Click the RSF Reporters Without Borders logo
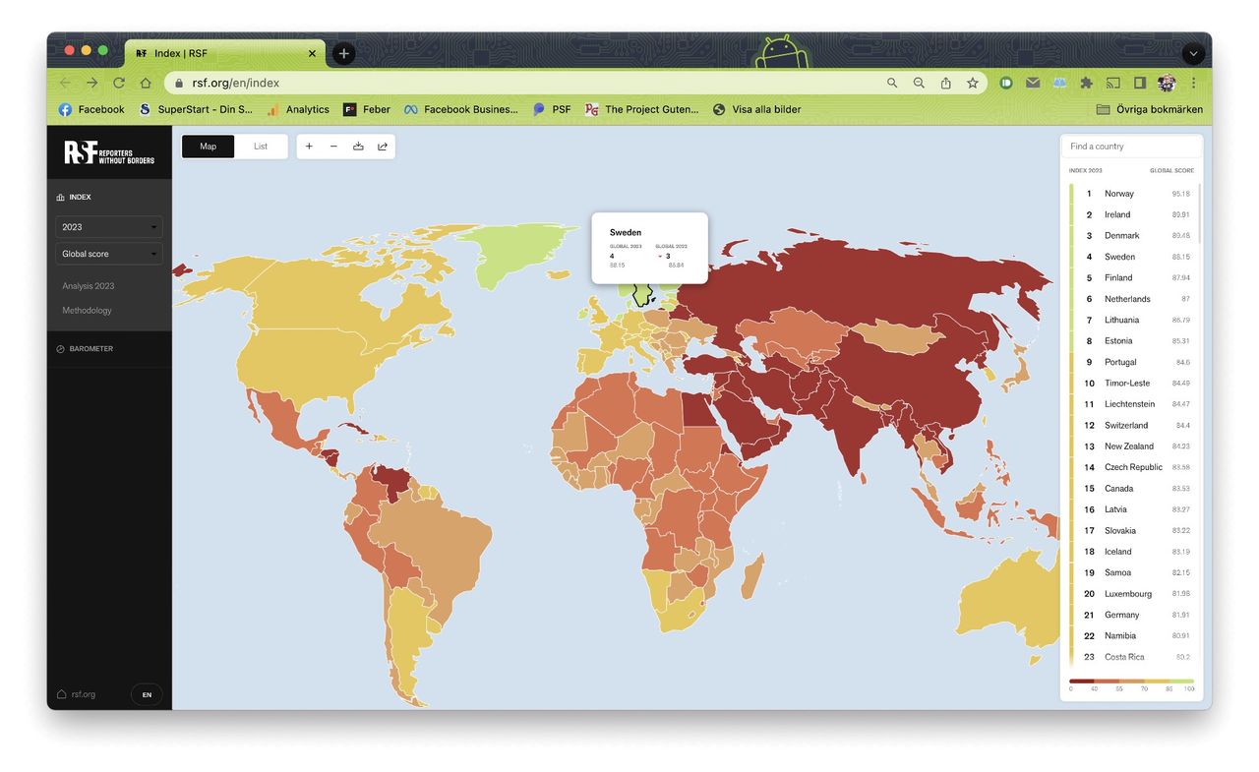 (109, 152)
